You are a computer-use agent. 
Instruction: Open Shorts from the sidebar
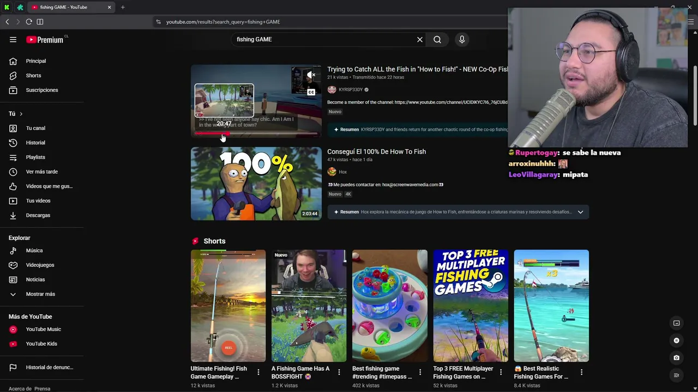(x=33, y=76)
